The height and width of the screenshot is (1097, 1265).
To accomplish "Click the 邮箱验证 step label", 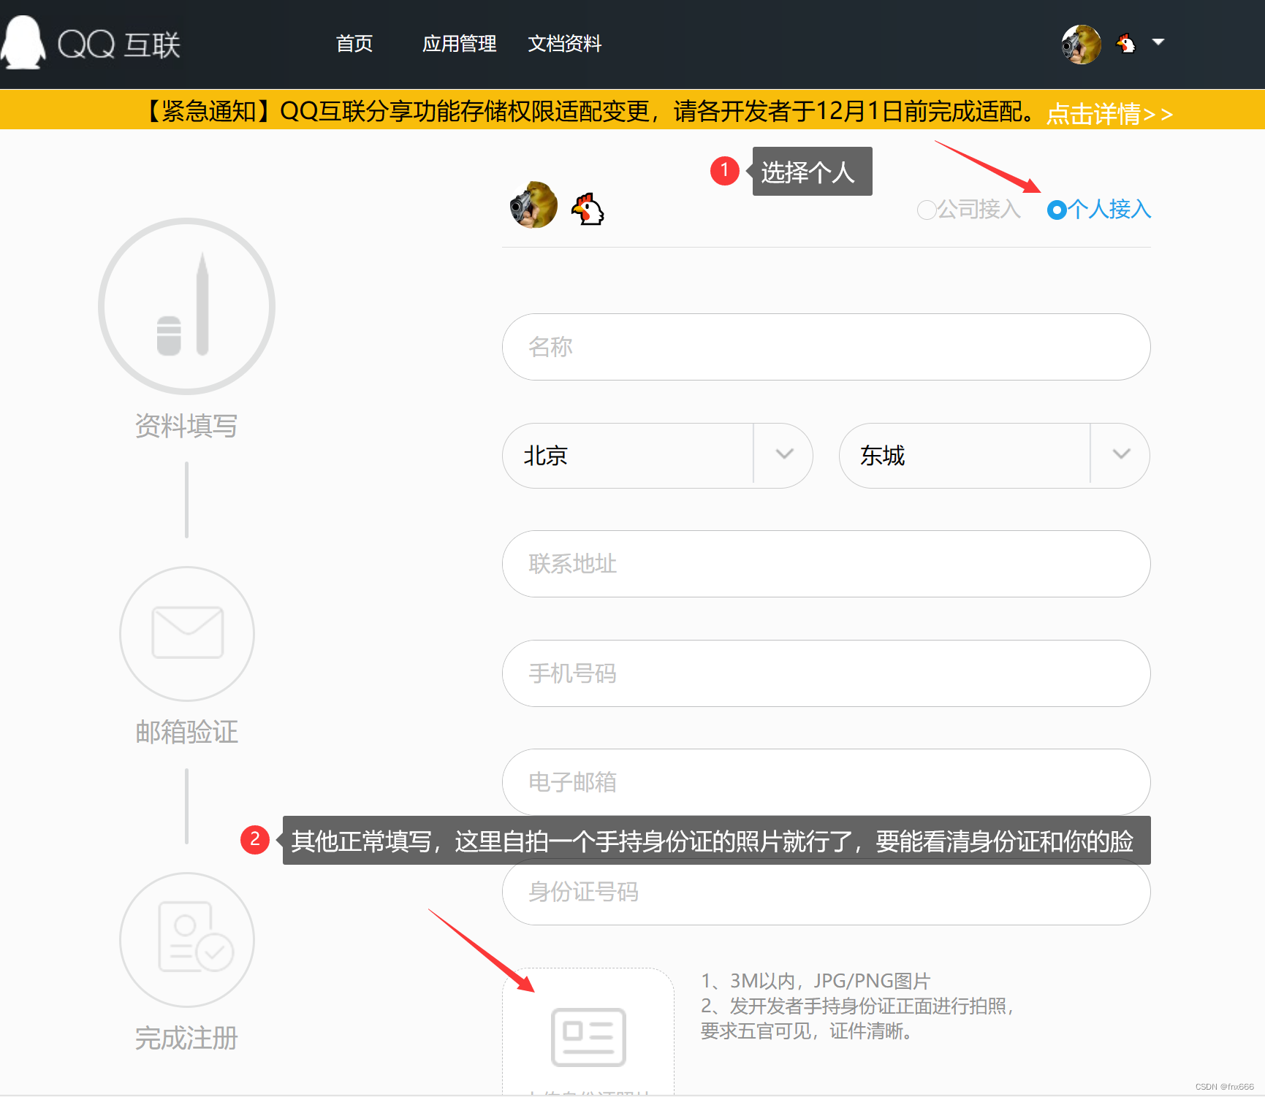I will (x=187, y=732).
